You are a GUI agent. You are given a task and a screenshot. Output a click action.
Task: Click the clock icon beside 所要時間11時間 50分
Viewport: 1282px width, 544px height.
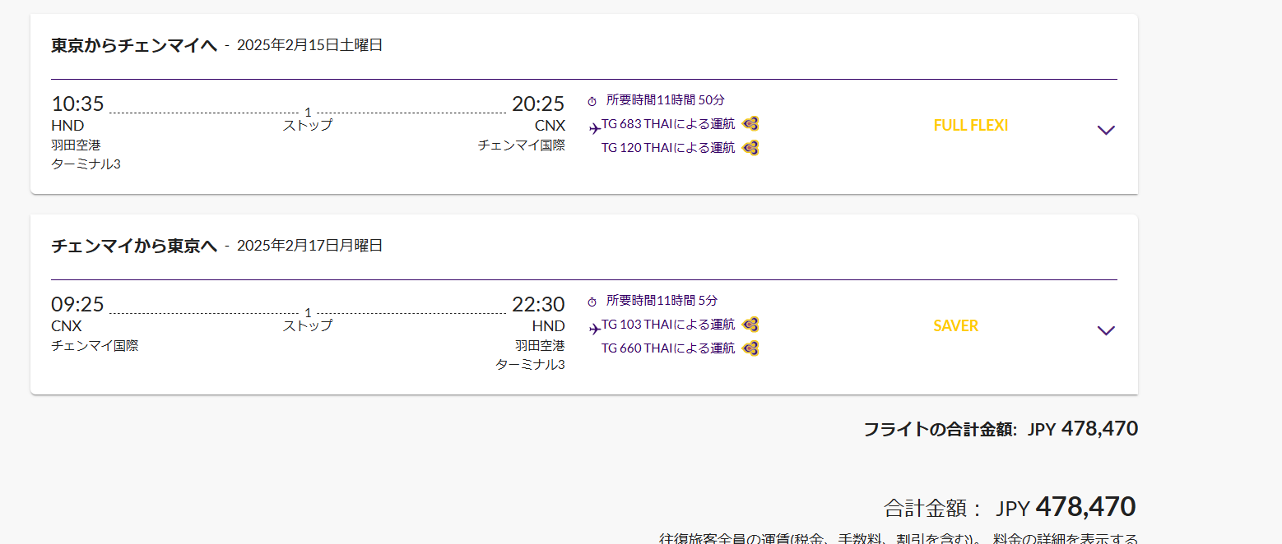592,101
